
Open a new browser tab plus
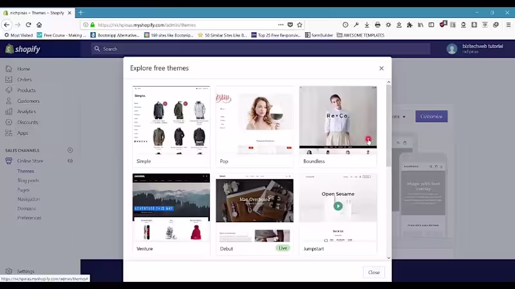click(x=81, y=13)
